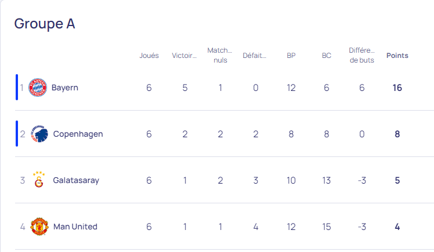Click the truncated Défaites column header

[x=254, y=56]
